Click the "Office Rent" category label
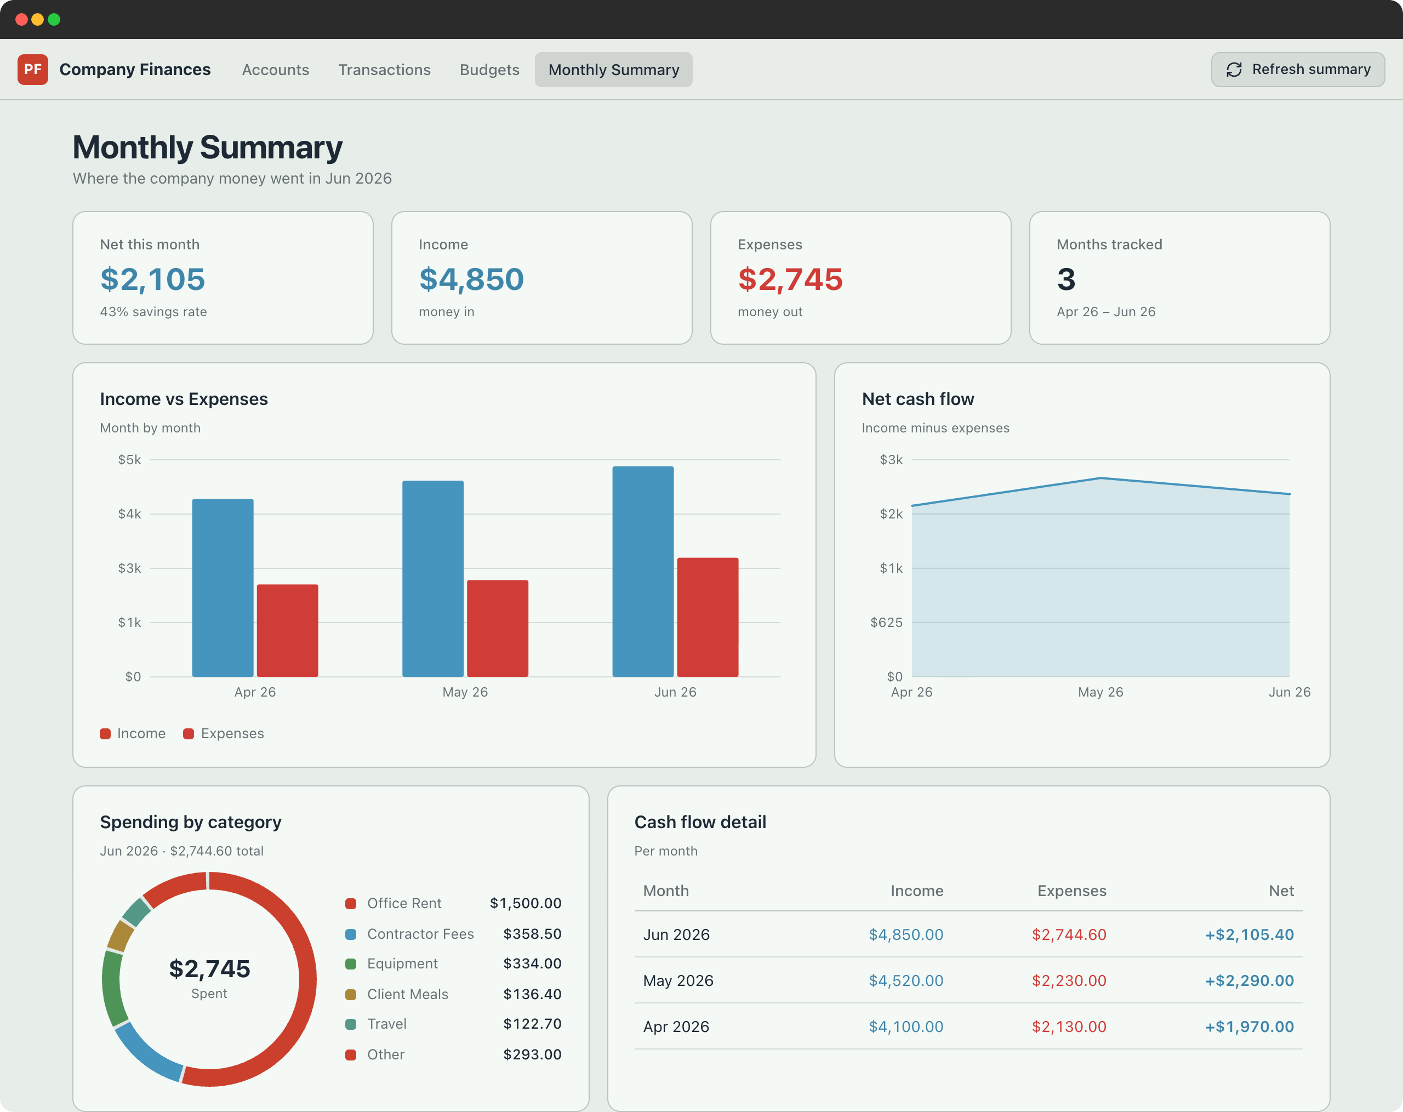Screen dimensions: 1403x1112 404,904
